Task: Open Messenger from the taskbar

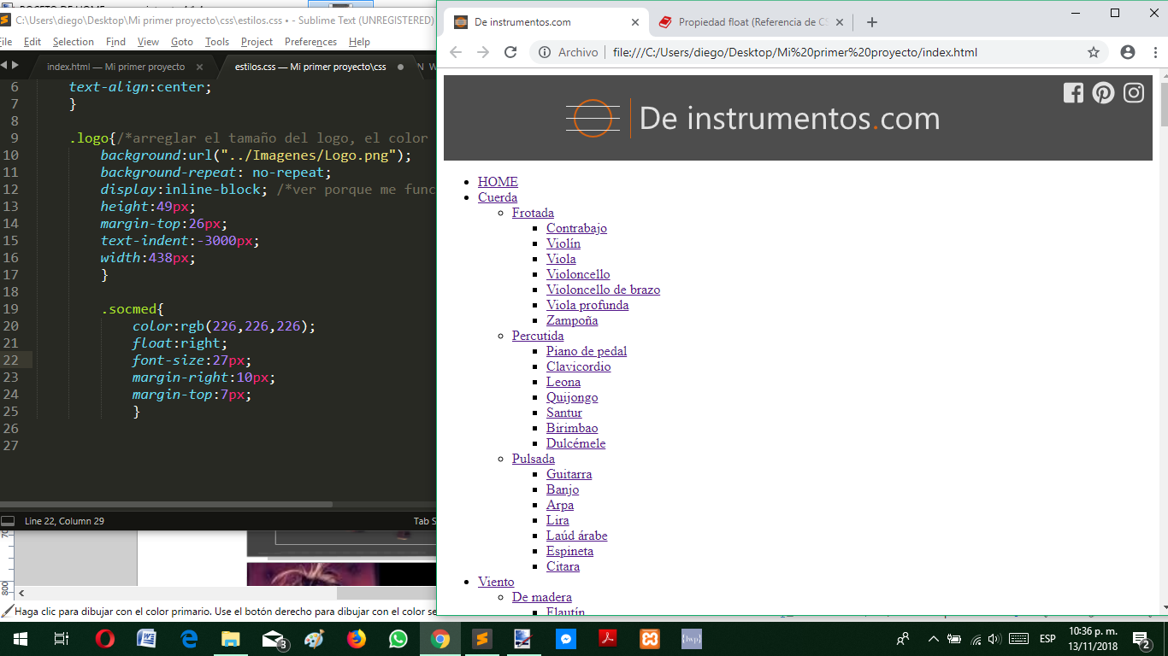Action: (566, 639)
